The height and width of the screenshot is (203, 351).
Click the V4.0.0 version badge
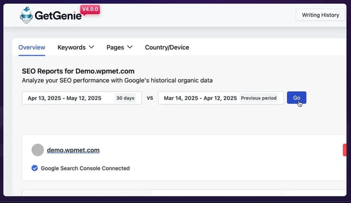pos(90,9)
